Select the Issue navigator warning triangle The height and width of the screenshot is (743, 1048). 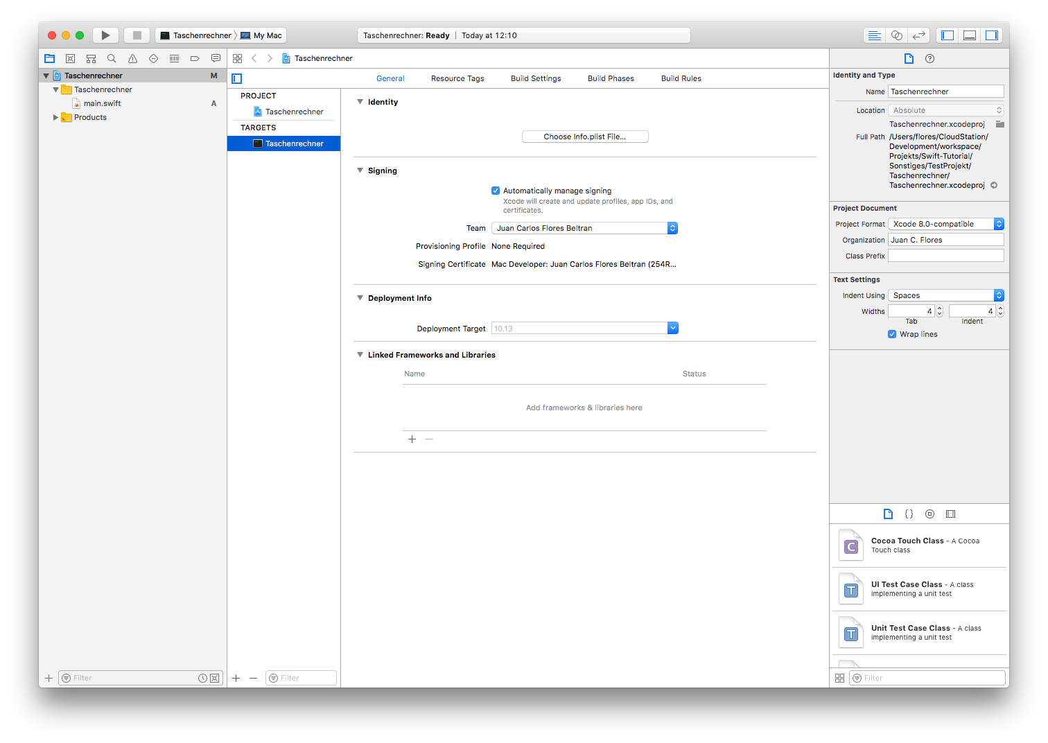(x=132, y=58)
